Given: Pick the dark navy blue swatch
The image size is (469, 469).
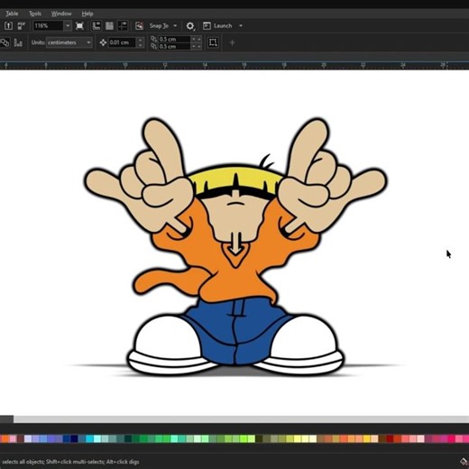Looking at the screenshot, I should tap(74, 438).
